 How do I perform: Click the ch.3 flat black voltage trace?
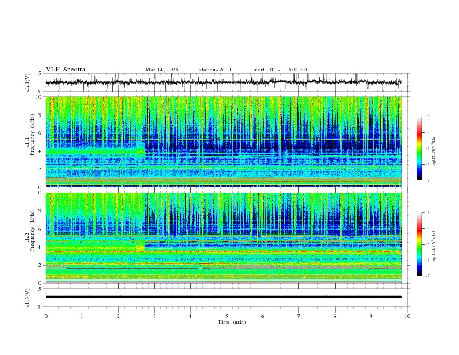223,297
